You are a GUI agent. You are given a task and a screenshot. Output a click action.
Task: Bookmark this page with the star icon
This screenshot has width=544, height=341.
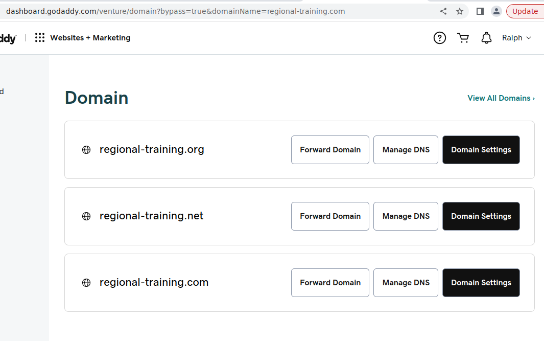pos(460,11)
